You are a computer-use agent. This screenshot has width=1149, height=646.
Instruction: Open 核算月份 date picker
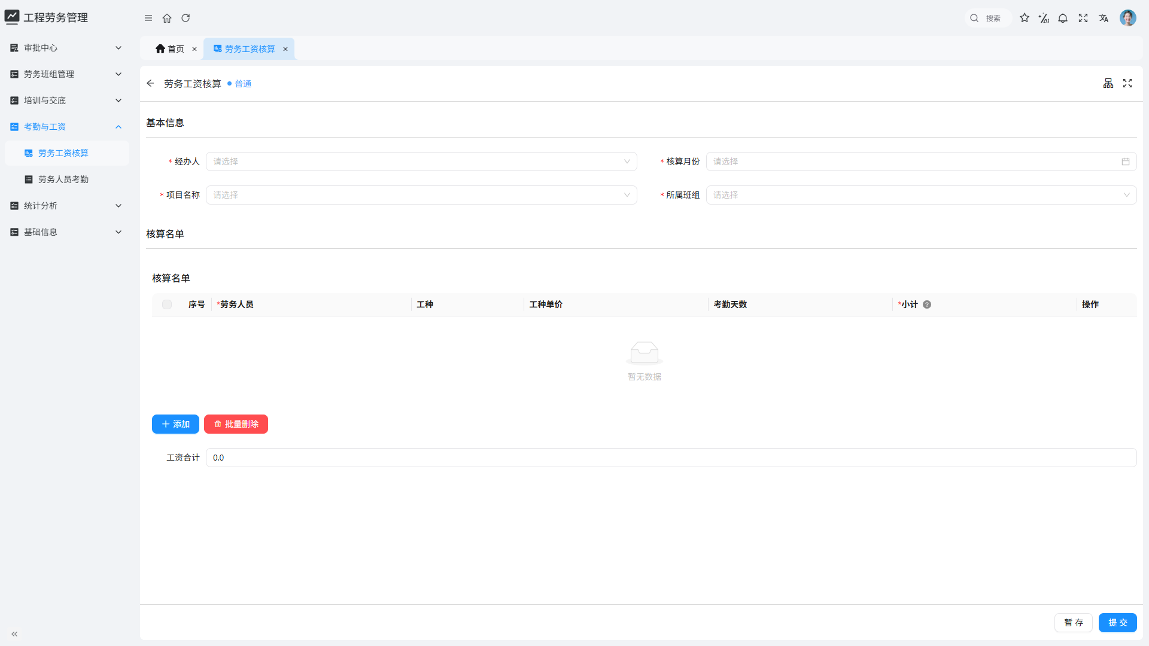pyautogui.click(x=921, y=161)
